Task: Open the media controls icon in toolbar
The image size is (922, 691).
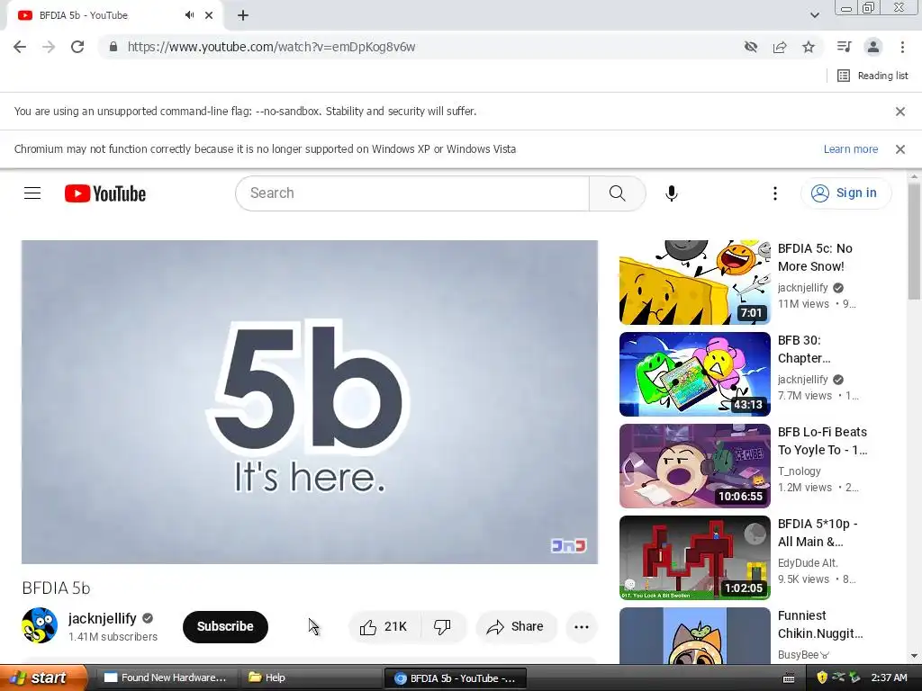Action: coord(844,47)
